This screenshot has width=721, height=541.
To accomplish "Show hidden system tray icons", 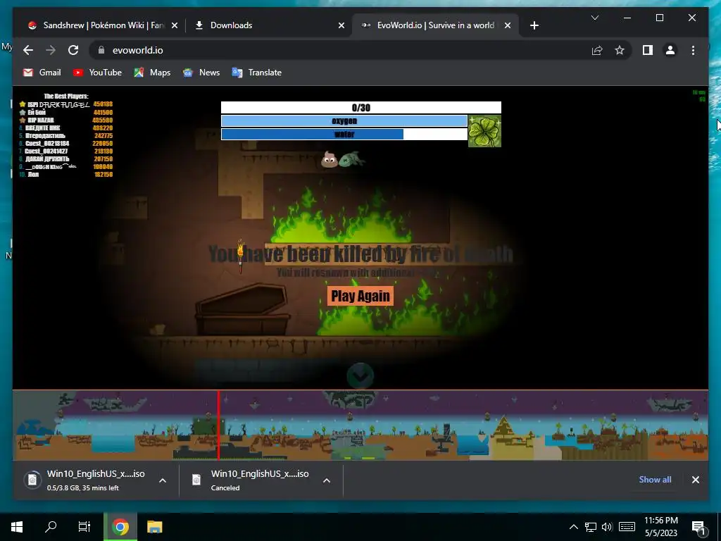I will pyautogui.click(x=573, y=527).
